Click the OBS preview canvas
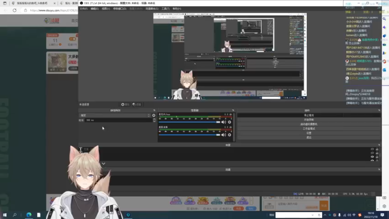This screenshot has height=219, width=389. (x=230, y=56)
